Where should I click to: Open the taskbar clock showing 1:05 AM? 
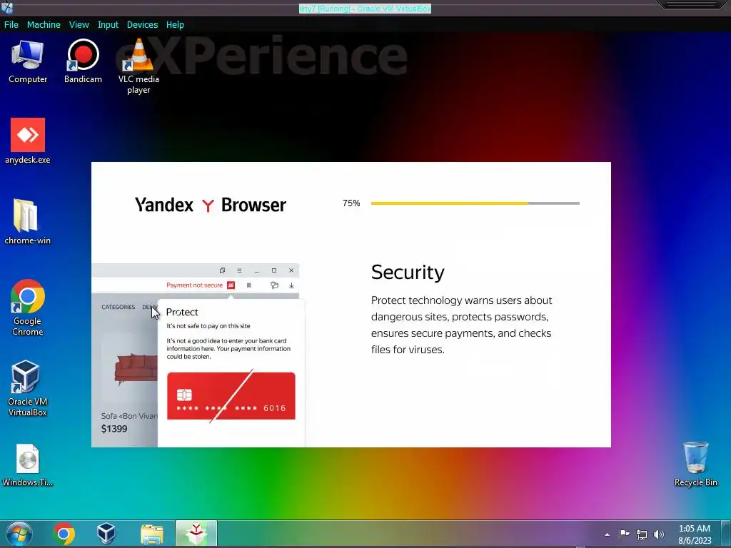pyautogui.click(x=694, y=534)
